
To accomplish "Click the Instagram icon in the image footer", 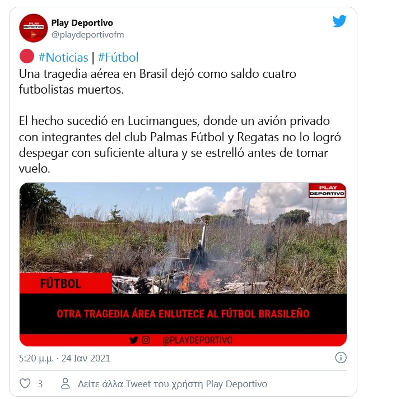I will click(146, 340).
